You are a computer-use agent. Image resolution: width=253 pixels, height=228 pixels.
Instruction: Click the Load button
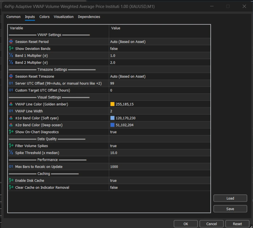point(230,198)
